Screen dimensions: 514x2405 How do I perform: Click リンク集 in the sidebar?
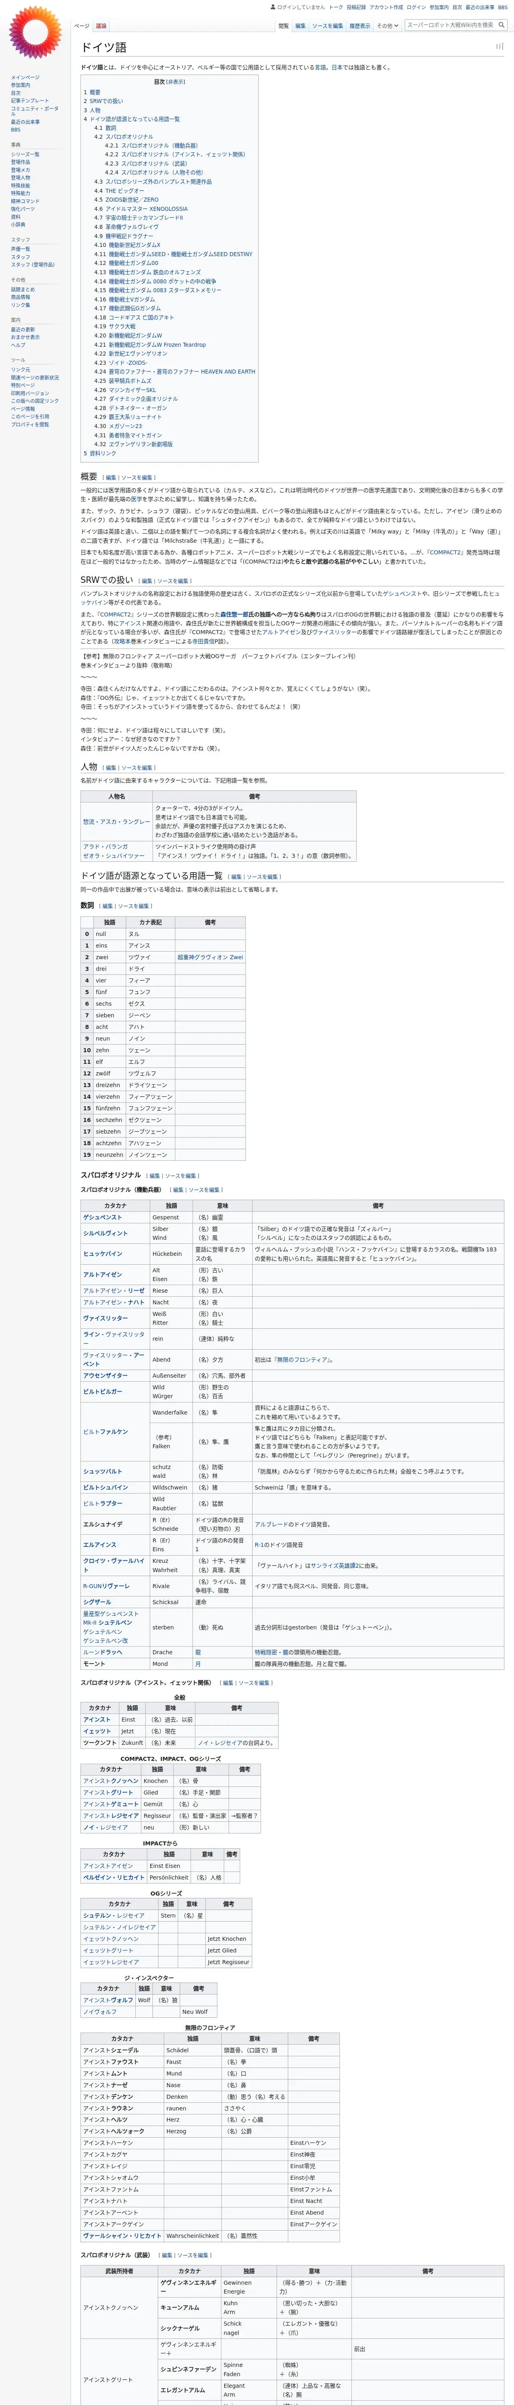pyautogui.click(x=20, y=305)
